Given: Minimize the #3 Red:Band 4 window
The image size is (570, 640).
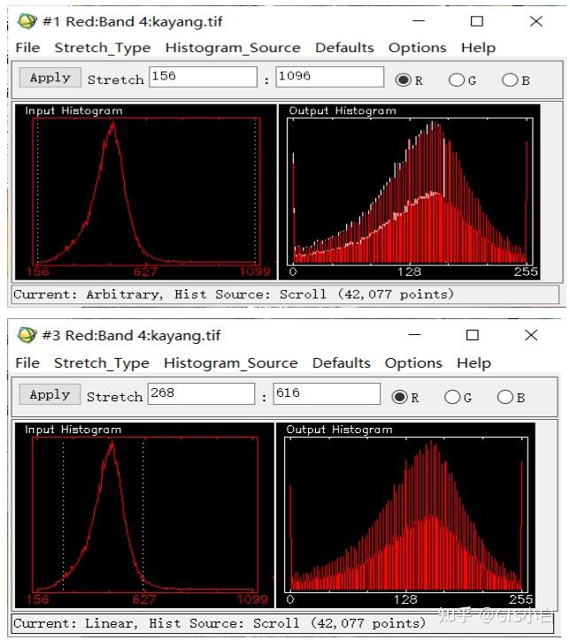Looking at the screenshot, I should click(414, 335).
